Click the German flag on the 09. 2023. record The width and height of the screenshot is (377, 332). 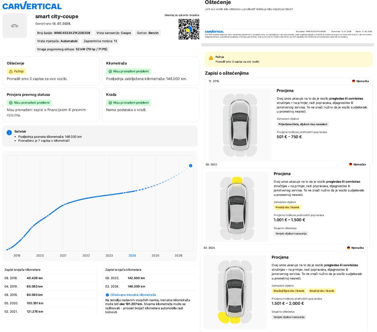(351, 165)
